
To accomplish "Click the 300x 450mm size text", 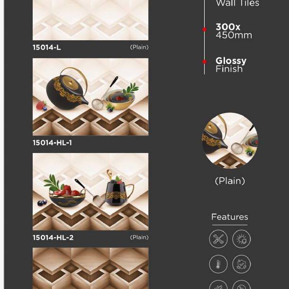I will [x=234, y=31].
